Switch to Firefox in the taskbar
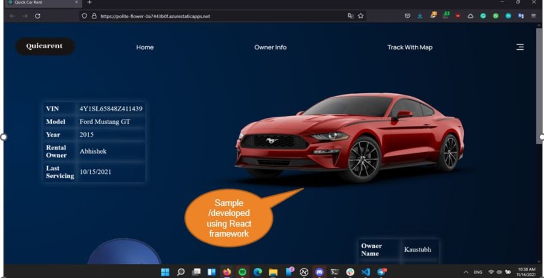 coord(227,272)
